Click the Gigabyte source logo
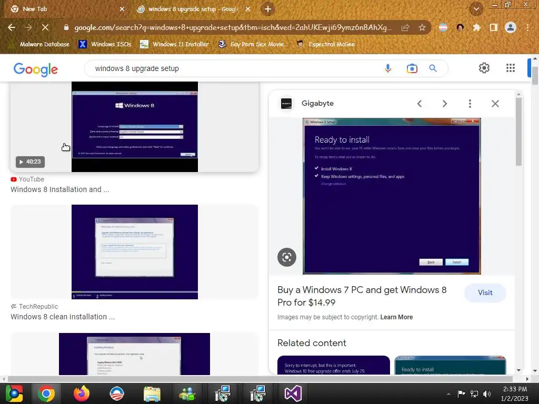This screenshot has width=539, height=404. (286, 104)
